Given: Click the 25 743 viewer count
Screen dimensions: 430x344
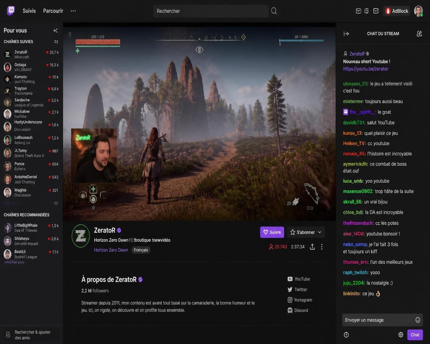Looking at the screenshot, I should point(278,247).
